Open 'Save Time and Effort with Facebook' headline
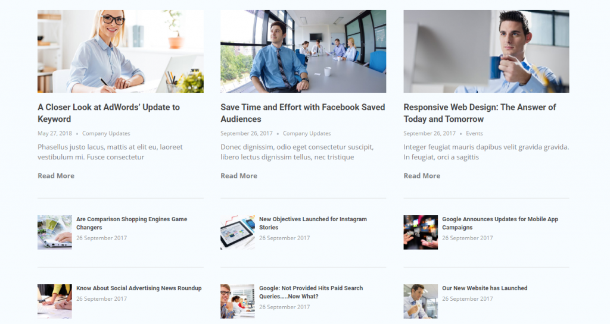610x324 pixels. 303,113
